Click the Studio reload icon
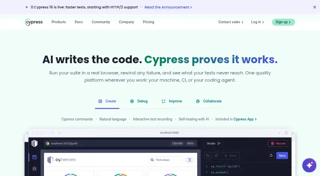 [271, 156]
